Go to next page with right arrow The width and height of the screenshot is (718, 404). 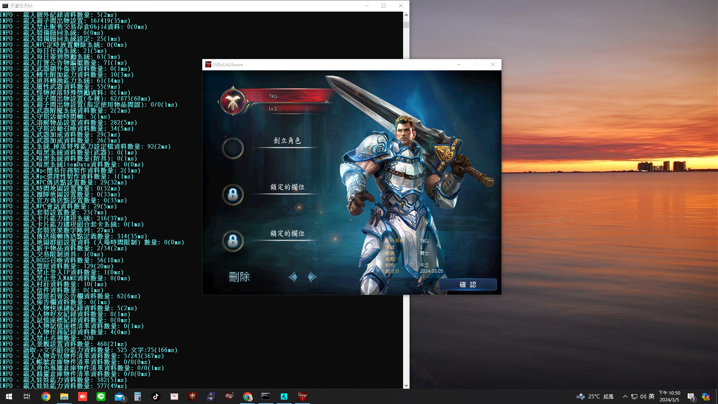click(x=312, y=277)
